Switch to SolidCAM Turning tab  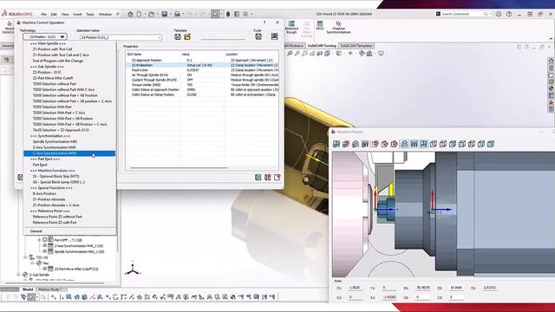[x=322, y=46]
